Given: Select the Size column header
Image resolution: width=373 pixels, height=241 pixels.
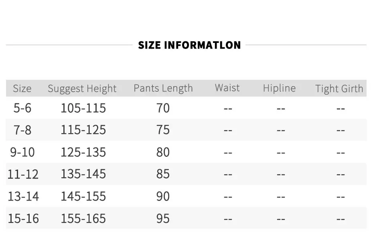Looking at the screenshot, I should (22, 89).
